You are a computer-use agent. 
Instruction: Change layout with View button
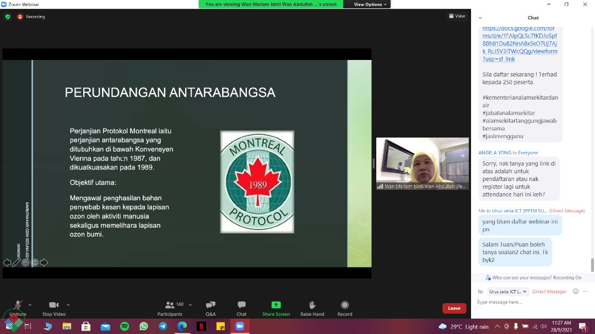pyautogui.click(x=457, y=16)
